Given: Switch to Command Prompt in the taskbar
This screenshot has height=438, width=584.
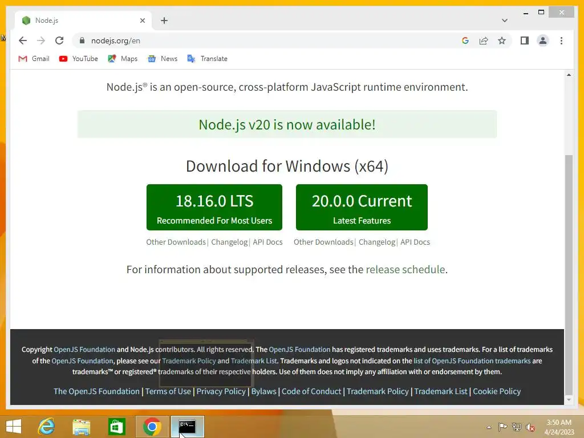Looking at the screenshot, I should (x=187, y=427).
